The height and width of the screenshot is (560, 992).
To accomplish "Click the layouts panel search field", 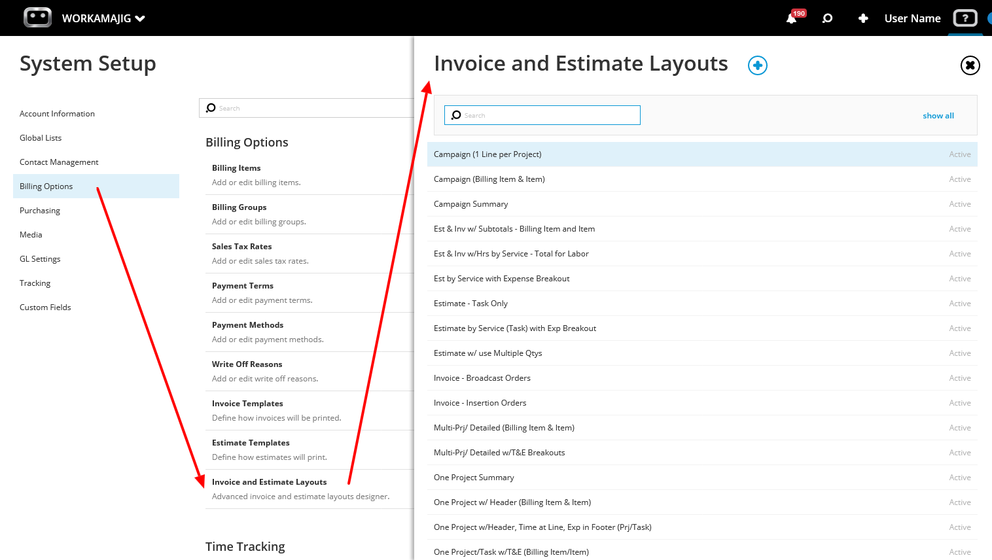I will 542,115.
